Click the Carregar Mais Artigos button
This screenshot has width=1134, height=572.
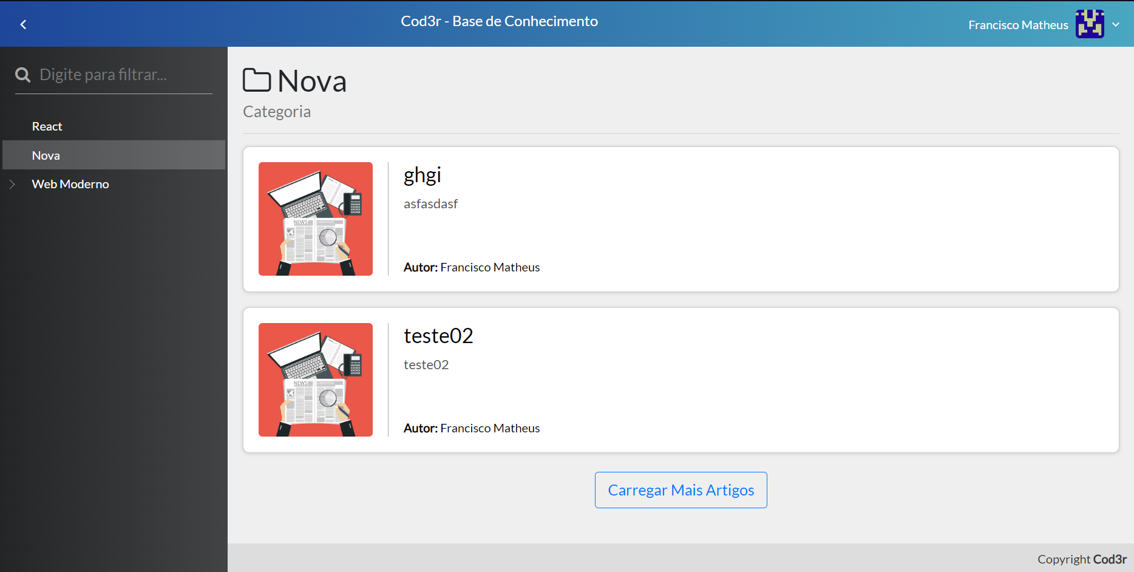(681, 489)
